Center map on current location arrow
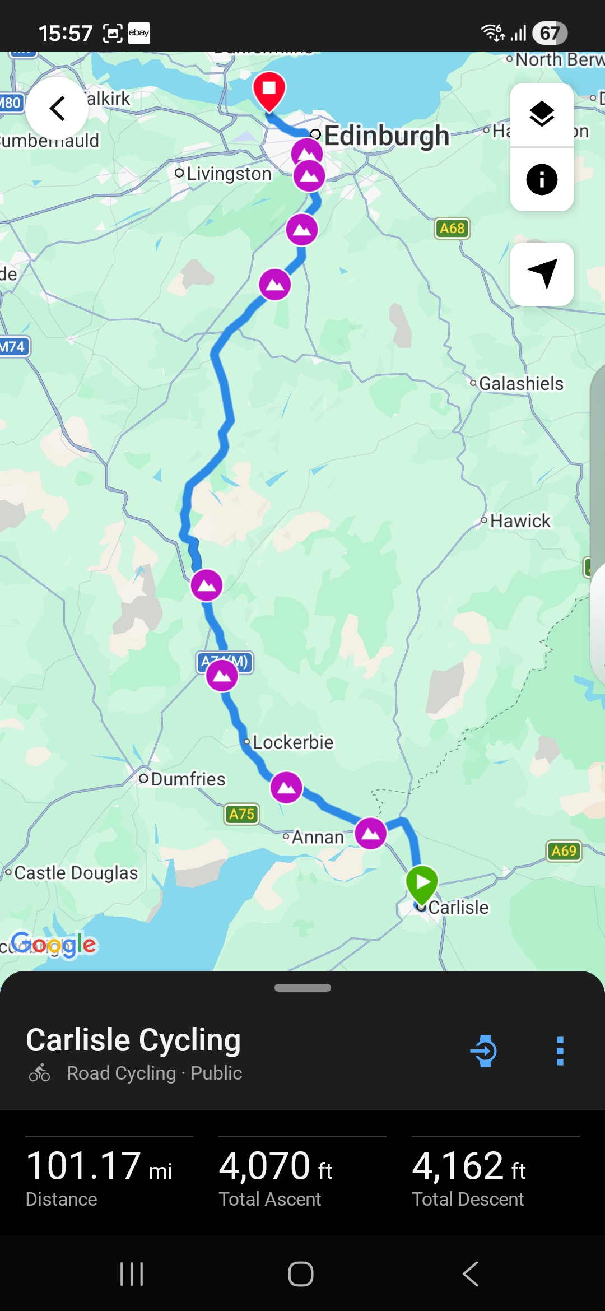This screenshot has height=1311, width=605. point(542,274)
